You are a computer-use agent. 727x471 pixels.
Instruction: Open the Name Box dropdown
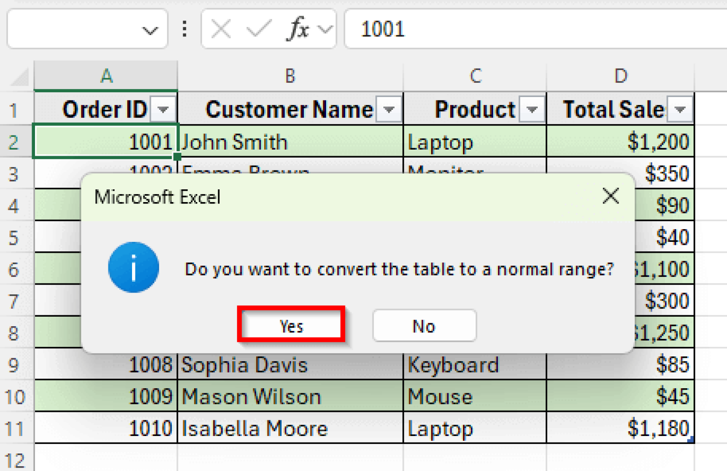pyautogui.click(x=151, y=29)
